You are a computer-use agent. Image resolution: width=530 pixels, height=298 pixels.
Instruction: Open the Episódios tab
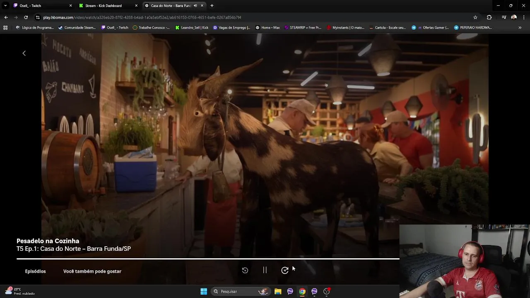pyautogui.click(x=35, y=271)
